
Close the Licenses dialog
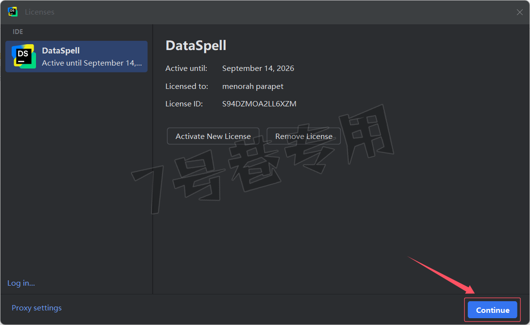point(519,12)
